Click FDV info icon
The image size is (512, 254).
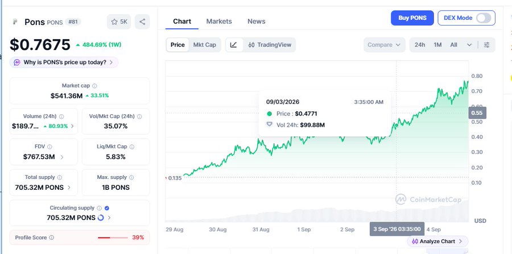[49, 147]
